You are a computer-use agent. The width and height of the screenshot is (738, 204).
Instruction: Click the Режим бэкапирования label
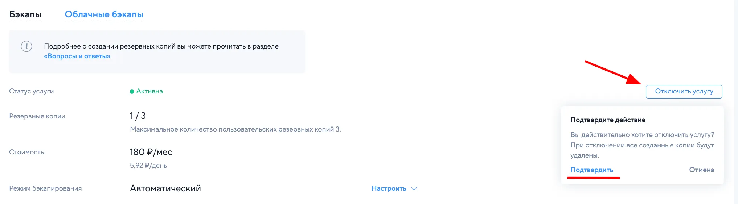coord(45,188)
